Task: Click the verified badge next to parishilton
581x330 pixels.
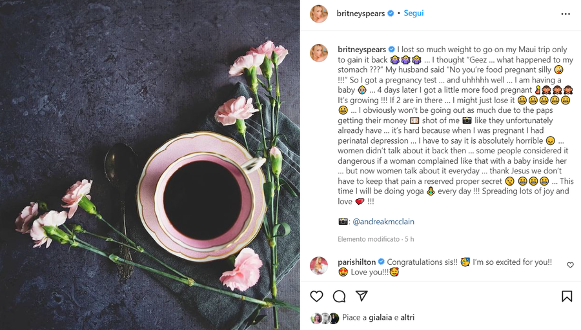Action: tap(382, 262)
